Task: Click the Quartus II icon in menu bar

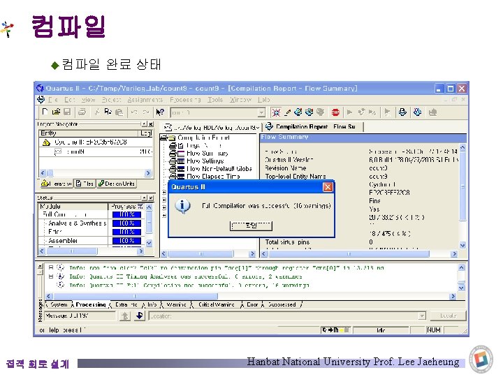Action: 41,99
